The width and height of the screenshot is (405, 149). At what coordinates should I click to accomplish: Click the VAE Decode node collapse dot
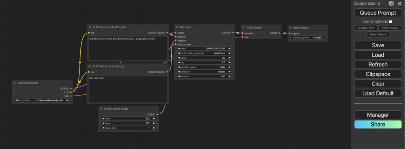pyautogui.click(x=244, y=28)
